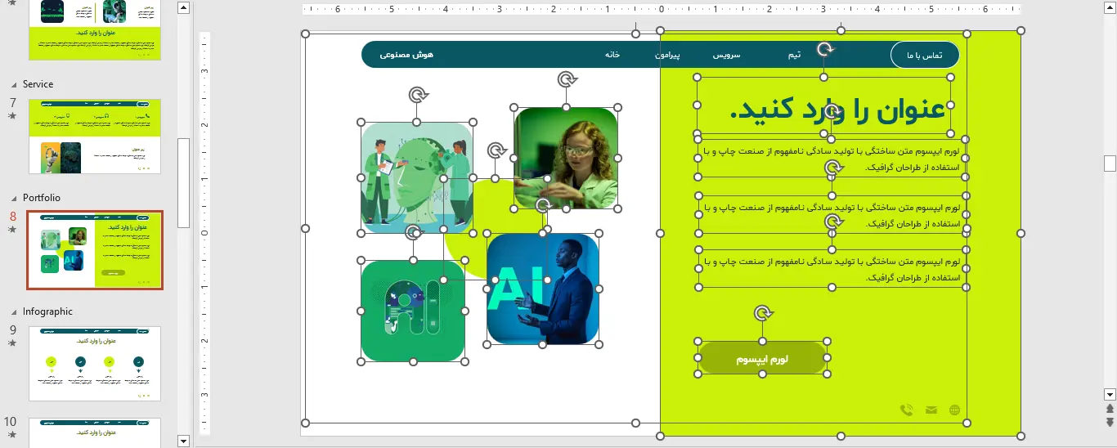Screen dimensions: 1117x448
Task: Select the AI businessman image on the slide
Action: (x=543, y=289)
